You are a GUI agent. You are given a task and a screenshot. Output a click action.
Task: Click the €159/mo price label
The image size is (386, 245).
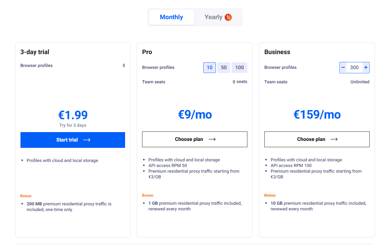317,114
